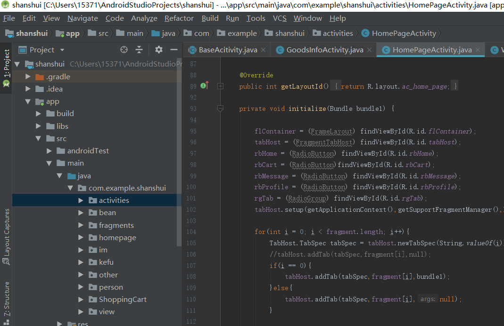Click the example breadcrumb in navigation bar
Image resolution: width=504 pixels, height=326 pixels.
[242, 33]
